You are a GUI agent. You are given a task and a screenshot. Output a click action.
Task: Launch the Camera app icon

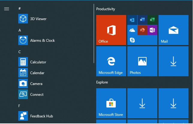click(x=23, y=83)
